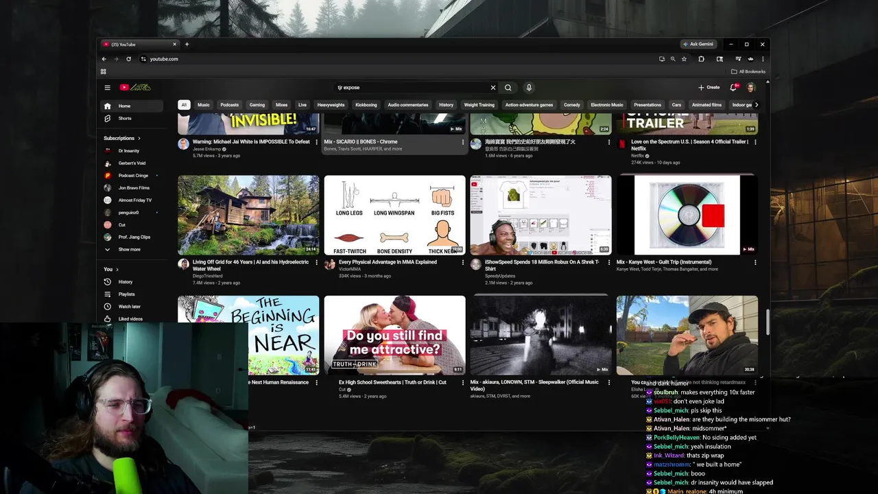The width and height of the screenshot is (878, 494).
Task: Open the zoom magnifier in address bar
Action: point(673,59)
